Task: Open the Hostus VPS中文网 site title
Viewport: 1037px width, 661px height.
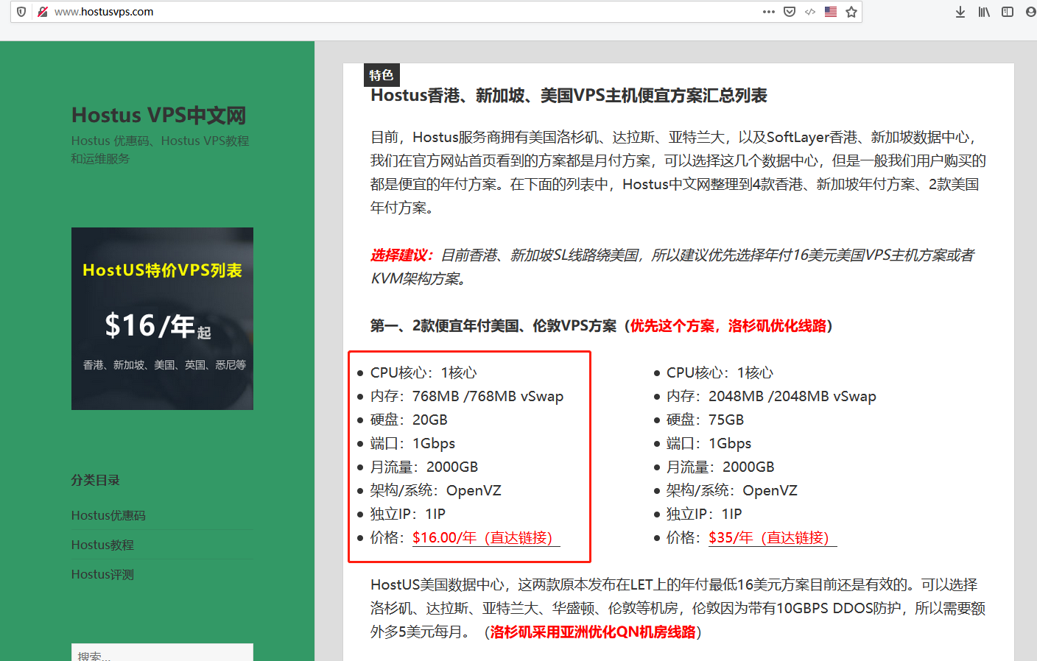Action: (158, 116)
